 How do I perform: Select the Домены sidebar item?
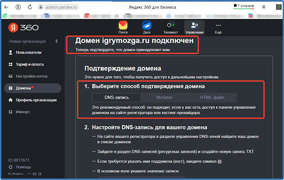(x=32, y=88)
